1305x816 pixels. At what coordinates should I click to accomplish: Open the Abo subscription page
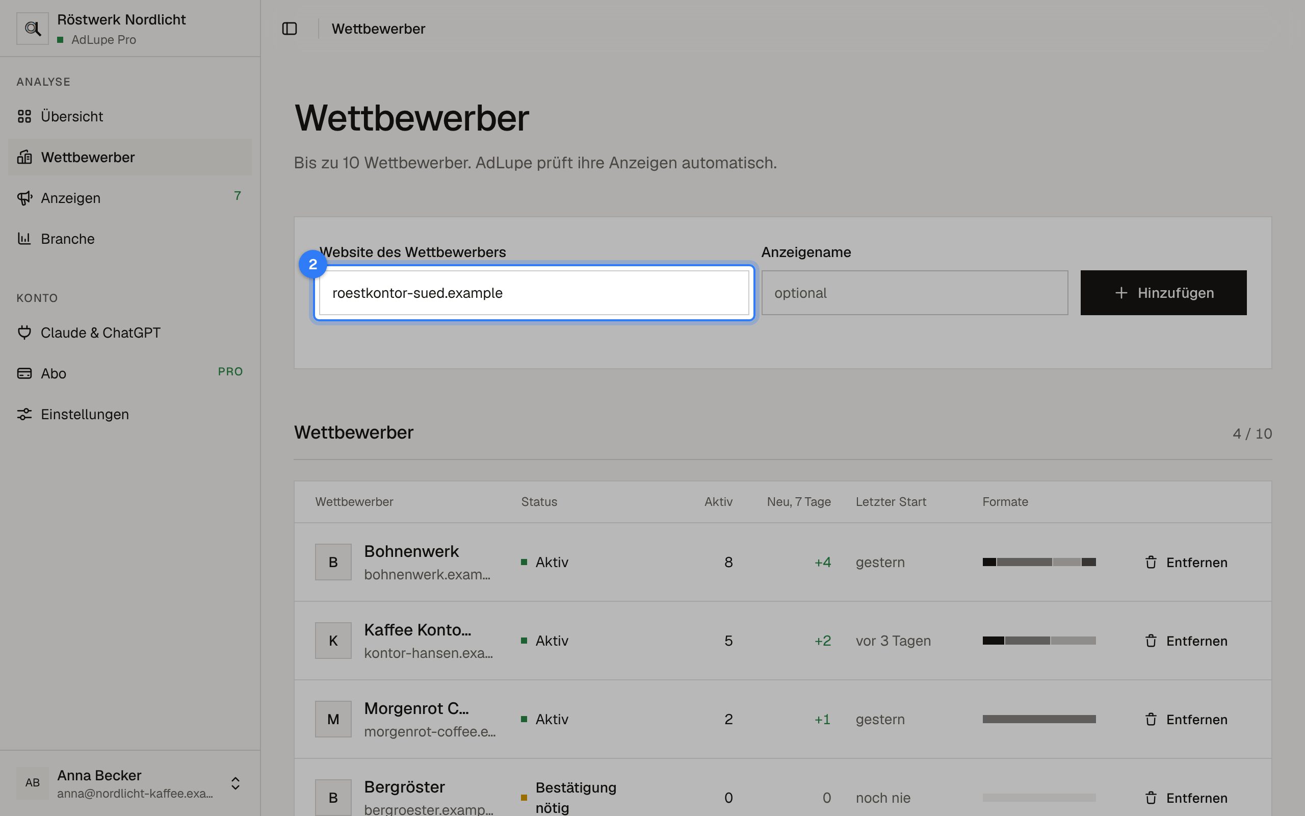click(129, 373)
